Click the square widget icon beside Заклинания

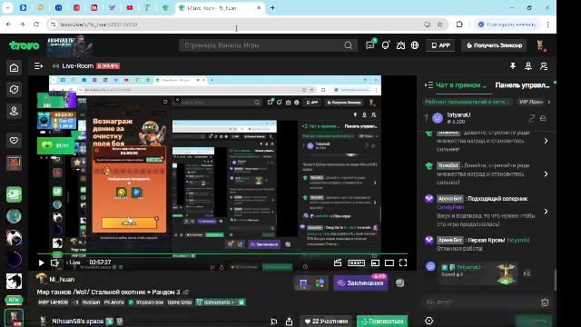pos(303,283)
